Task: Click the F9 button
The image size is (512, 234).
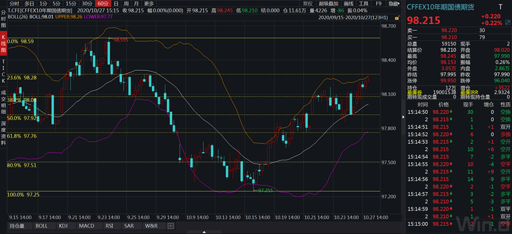Action: (378, 4)
